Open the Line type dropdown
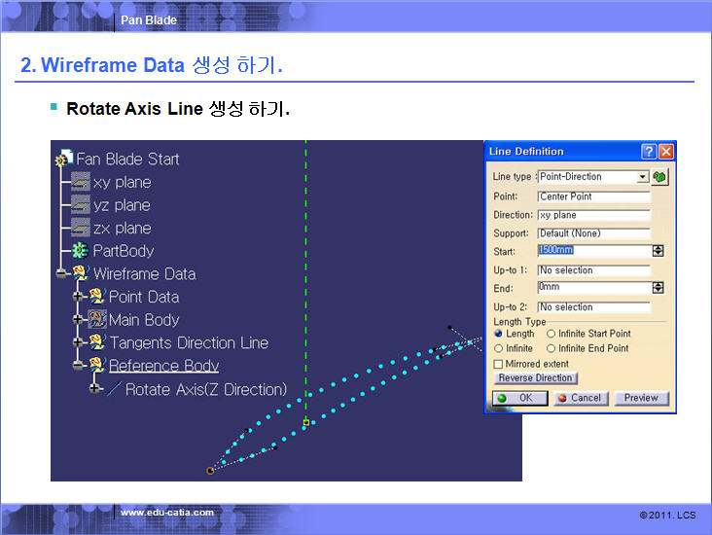Screen dimensions: 712x535 pos(642,177)
